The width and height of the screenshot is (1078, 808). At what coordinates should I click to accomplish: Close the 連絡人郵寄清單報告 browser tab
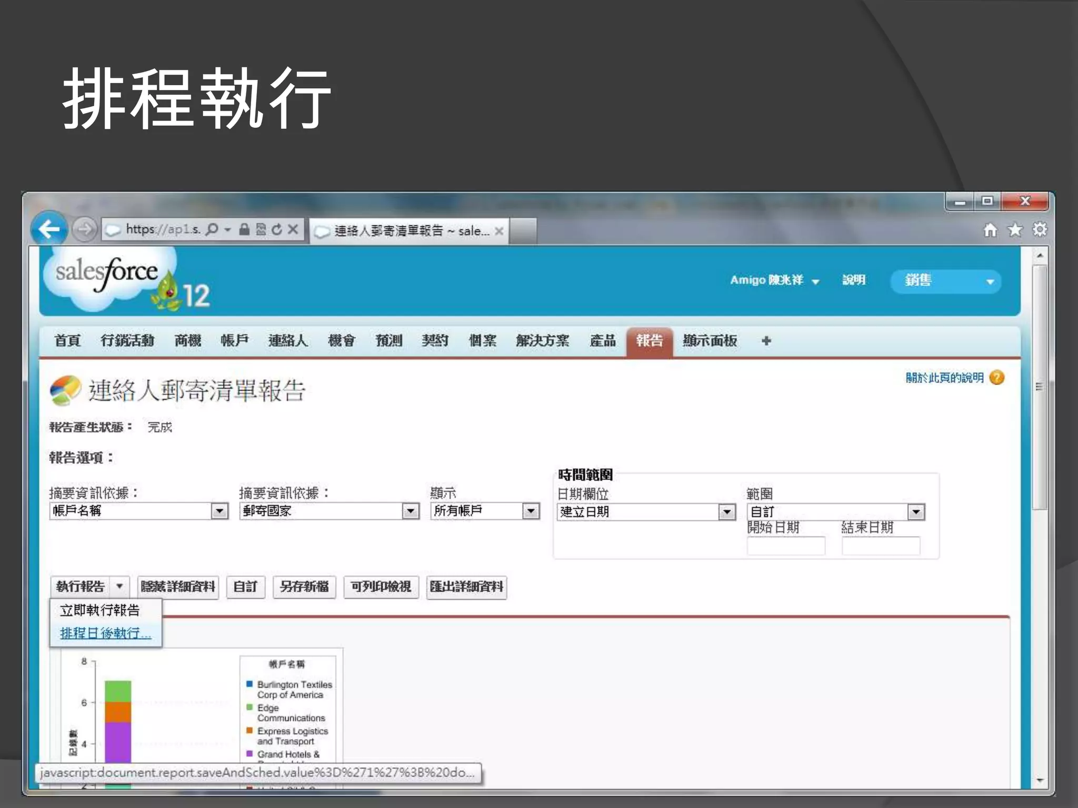pyautogui.click(x=499, y=231)
